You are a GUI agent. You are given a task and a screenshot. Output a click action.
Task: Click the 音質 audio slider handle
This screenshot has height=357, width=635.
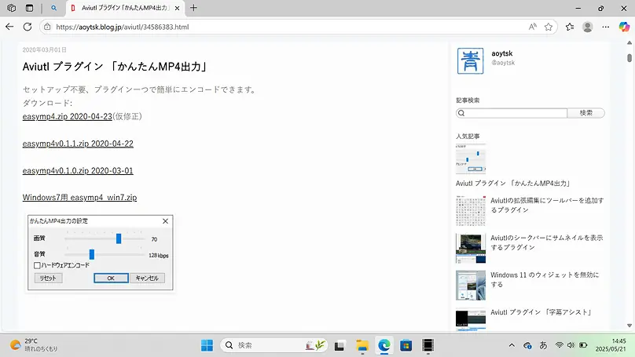pos(92,254)
